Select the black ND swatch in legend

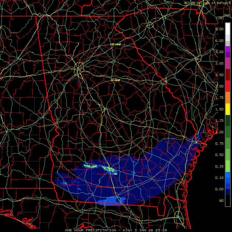tap(228, 201)
